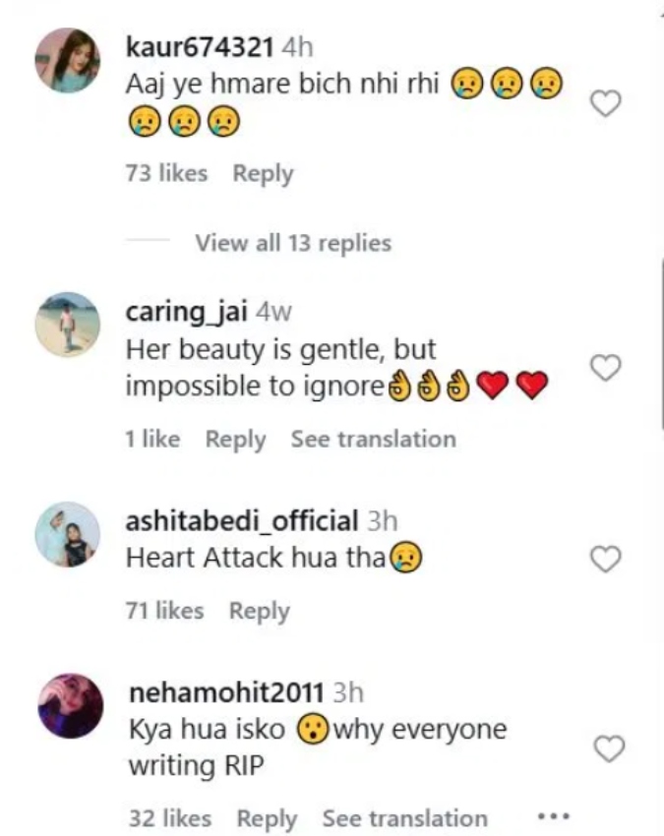Tap heart on nehamohit2011's comment

click(609, 749)
